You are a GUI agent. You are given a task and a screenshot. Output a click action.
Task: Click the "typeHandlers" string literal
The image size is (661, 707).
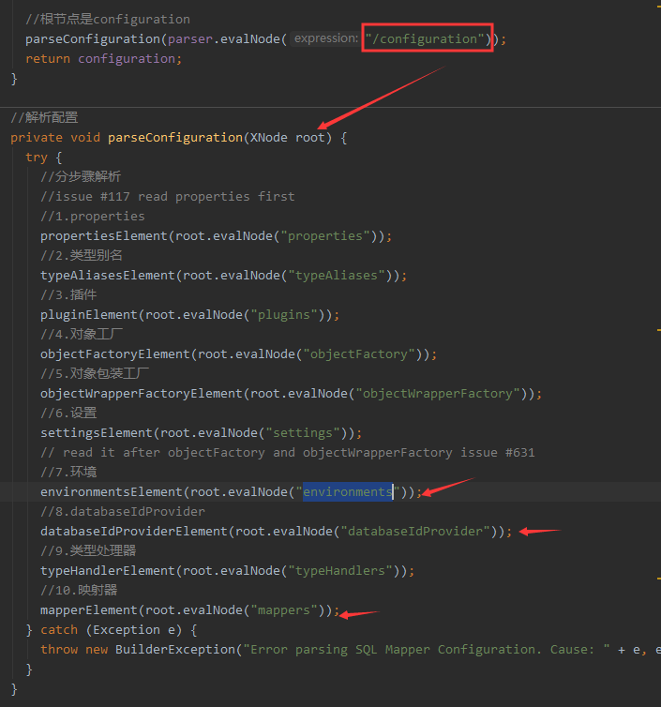pos(340,571)
